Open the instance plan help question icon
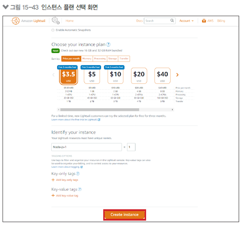Image resolution: width=242 pixels, height=225 pixels. (108, 44)
